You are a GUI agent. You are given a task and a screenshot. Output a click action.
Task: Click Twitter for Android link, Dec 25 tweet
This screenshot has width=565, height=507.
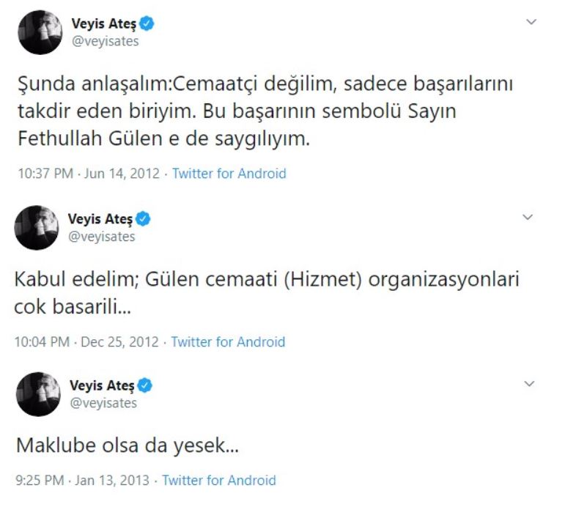[228, 342]
